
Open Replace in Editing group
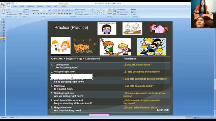pyautogui.click(x=134, y=12)
